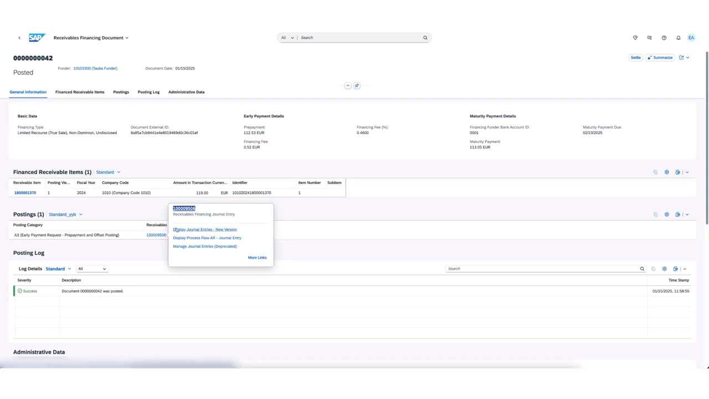Click the magnifier icon in the shell search
This screenshot has width=709, height=399.
coord(425,38)
